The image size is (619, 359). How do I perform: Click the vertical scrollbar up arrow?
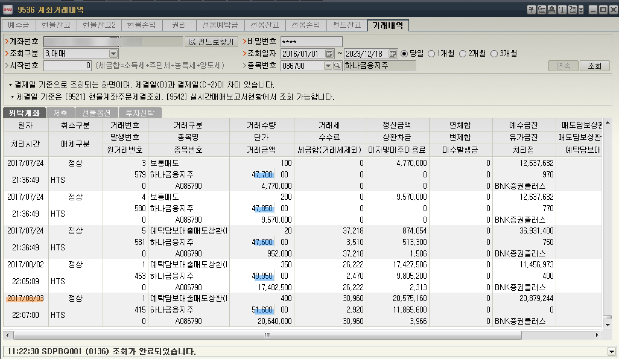pyautogui.click(x=608, y=123)
